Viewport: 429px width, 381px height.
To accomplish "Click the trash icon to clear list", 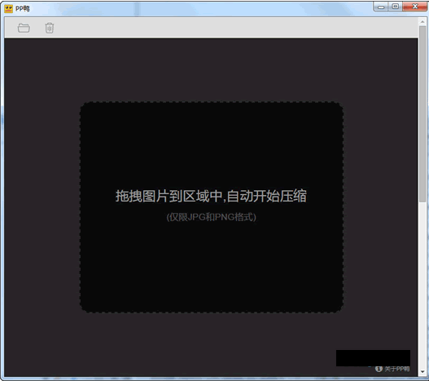I will (50, 28).
